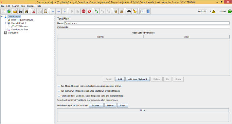Click the Down button
232x124 pixels.
[x=178, y=79]
